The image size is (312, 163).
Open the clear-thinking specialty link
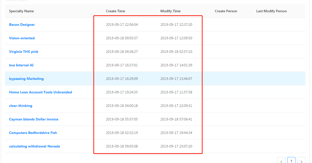[21, 106]
